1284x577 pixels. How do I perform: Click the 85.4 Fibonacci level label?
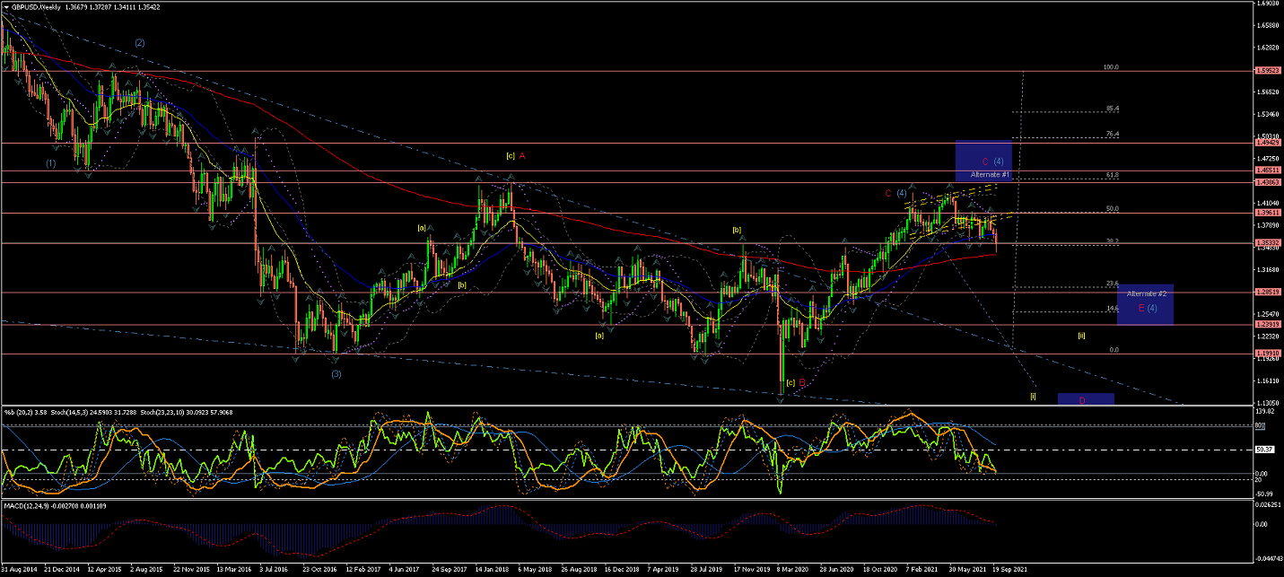pos(1113,108)
